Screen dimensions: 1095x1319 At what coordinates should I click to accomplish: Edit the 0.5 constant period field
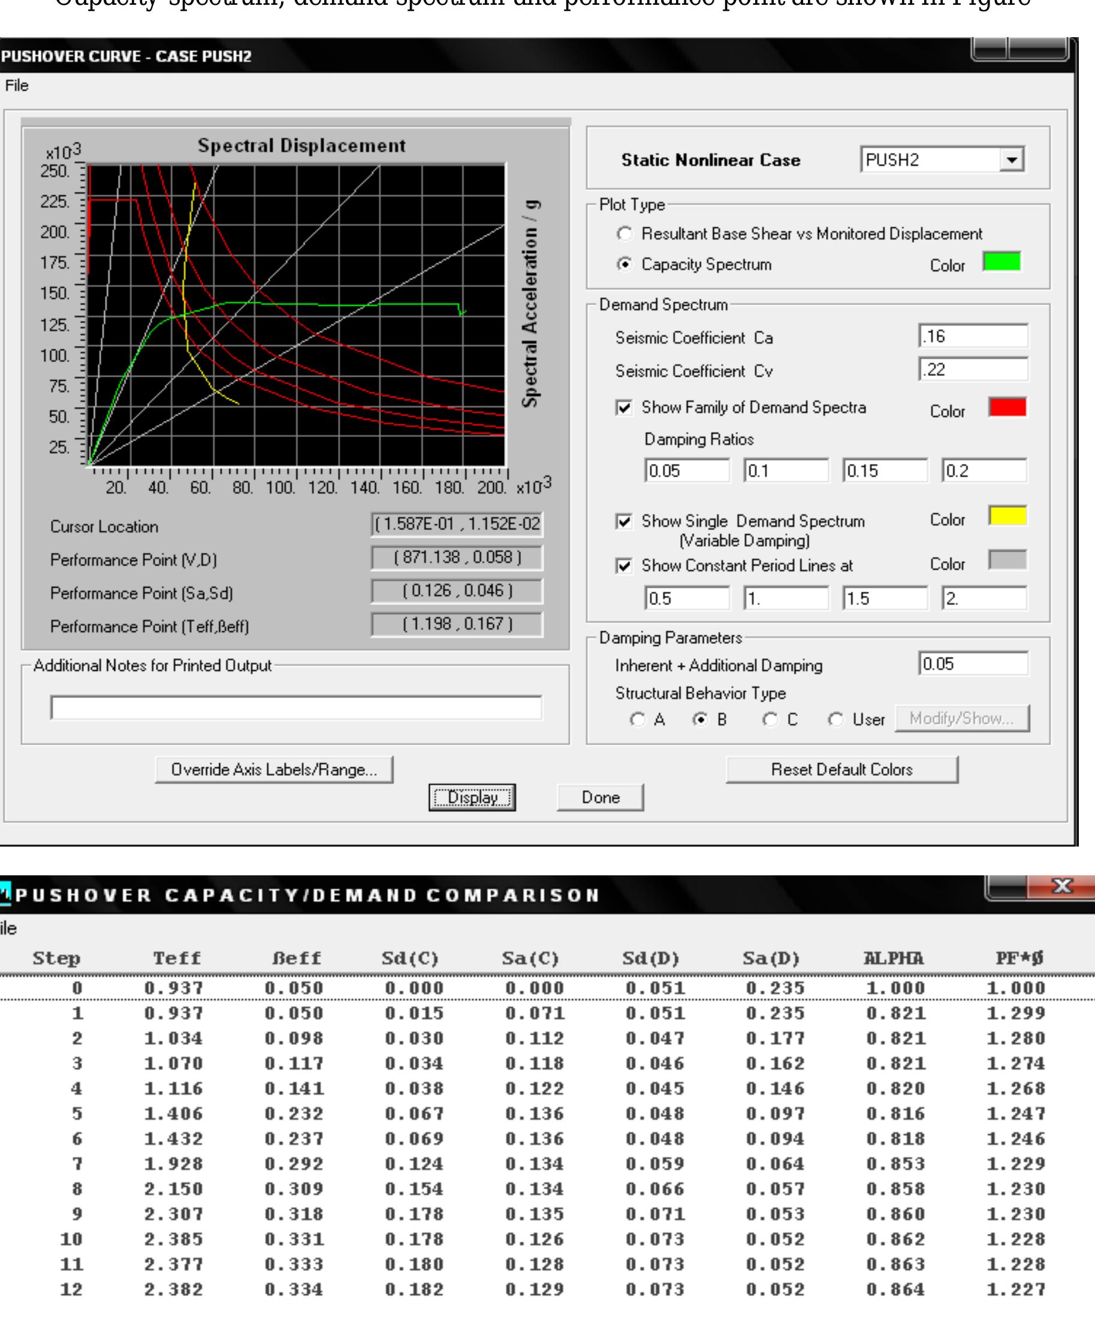point(687,598)
